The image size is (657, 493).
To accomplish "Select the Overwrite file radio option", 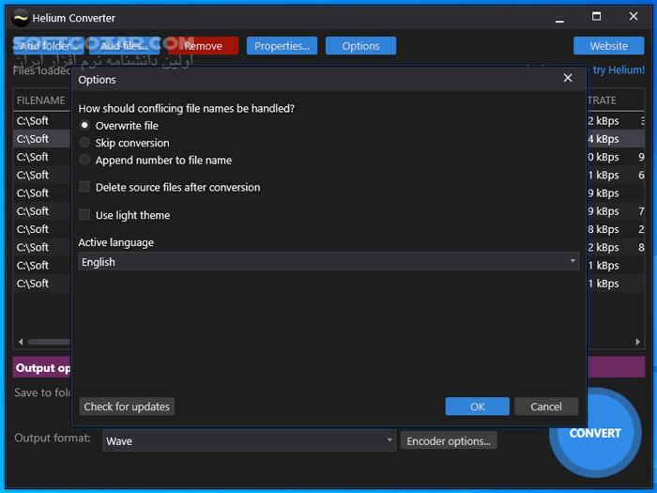I will [85, 126].
